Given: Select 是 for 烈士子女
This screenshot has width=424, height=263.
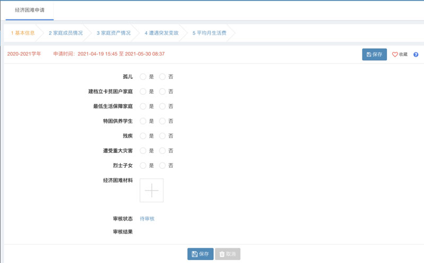Looking at the screenshot, I should point(143,166).
